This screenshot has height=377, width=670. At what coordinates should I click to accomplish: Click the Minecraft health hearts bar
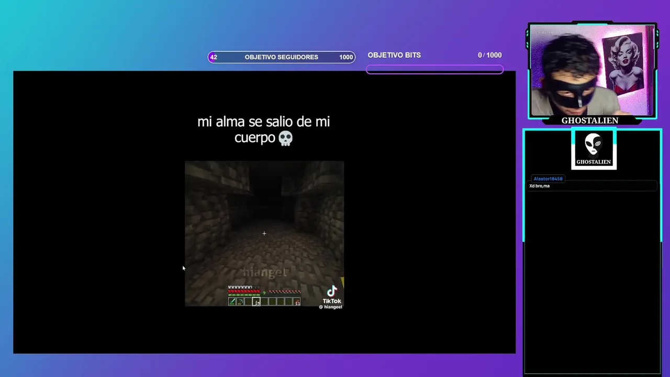point(243,291)
